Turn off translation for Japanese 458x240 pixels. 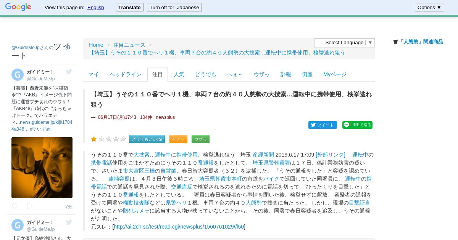(174, 7)
